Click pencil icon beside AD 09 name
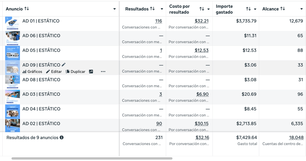The height and width of the screenshot is (161, 306). point(64,65)
